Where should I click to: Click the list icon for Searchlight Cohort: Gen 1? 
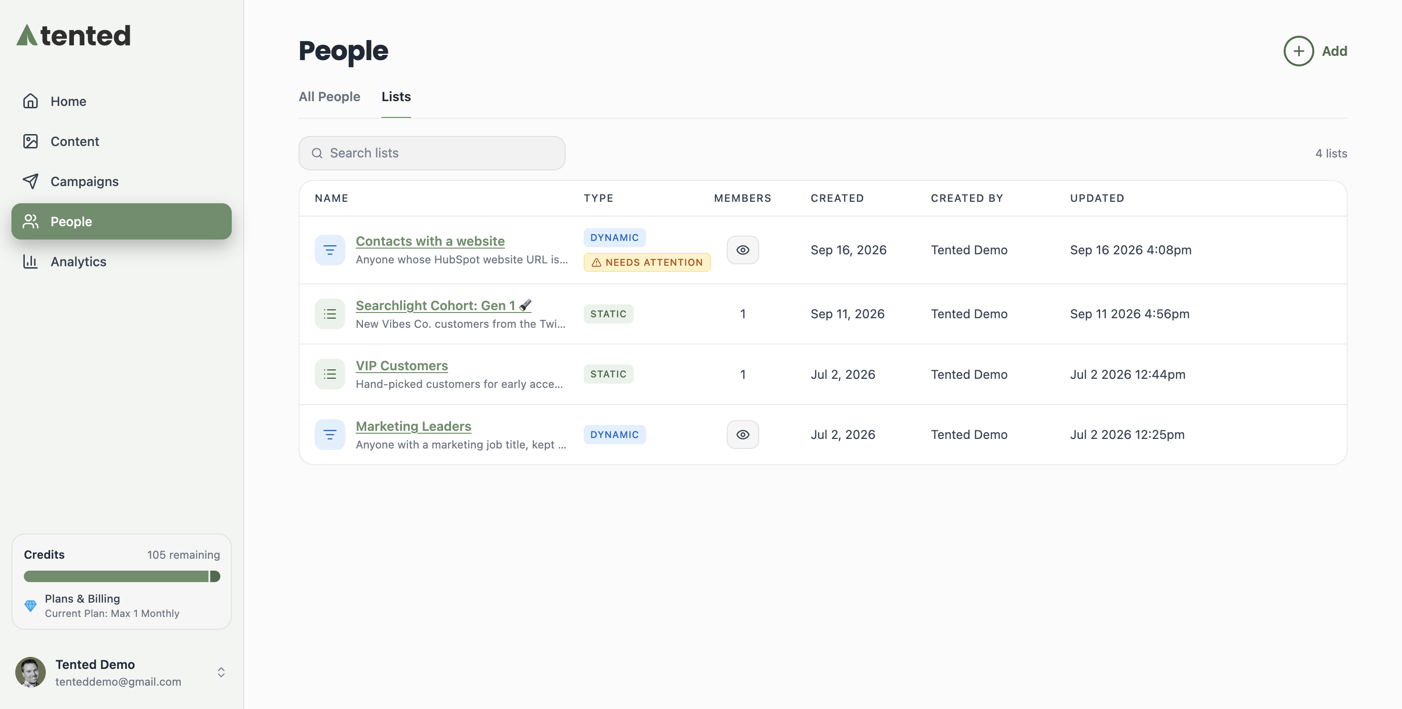coord(330,313)
